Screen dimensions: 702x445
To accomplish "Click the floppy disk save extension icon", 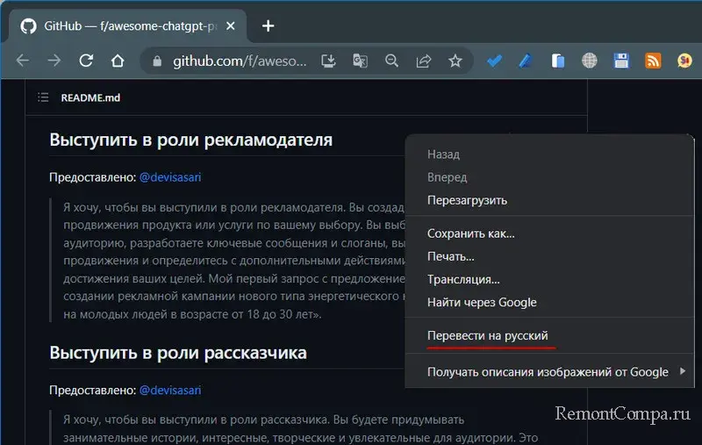I will (621, 61).
